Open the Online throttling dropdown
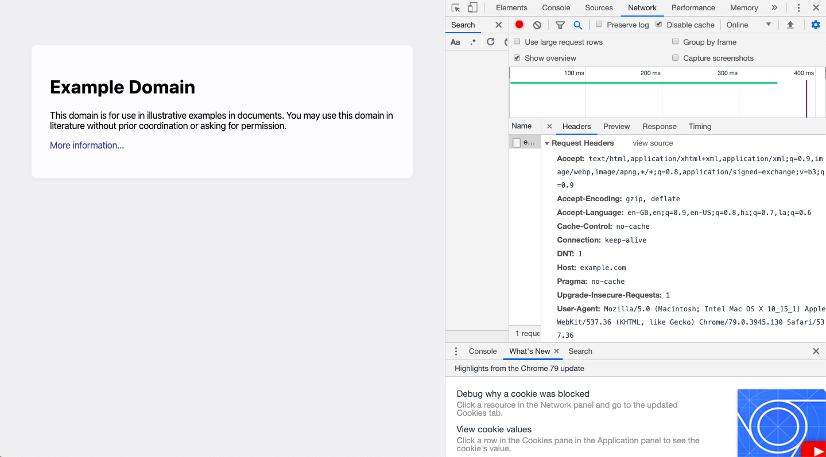This screenshot has width=826, height=457. tap(749, 25)
